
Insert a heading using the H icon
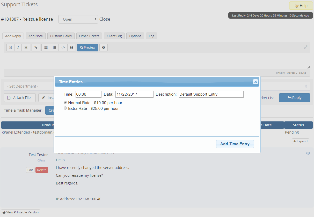click(26, 47)
